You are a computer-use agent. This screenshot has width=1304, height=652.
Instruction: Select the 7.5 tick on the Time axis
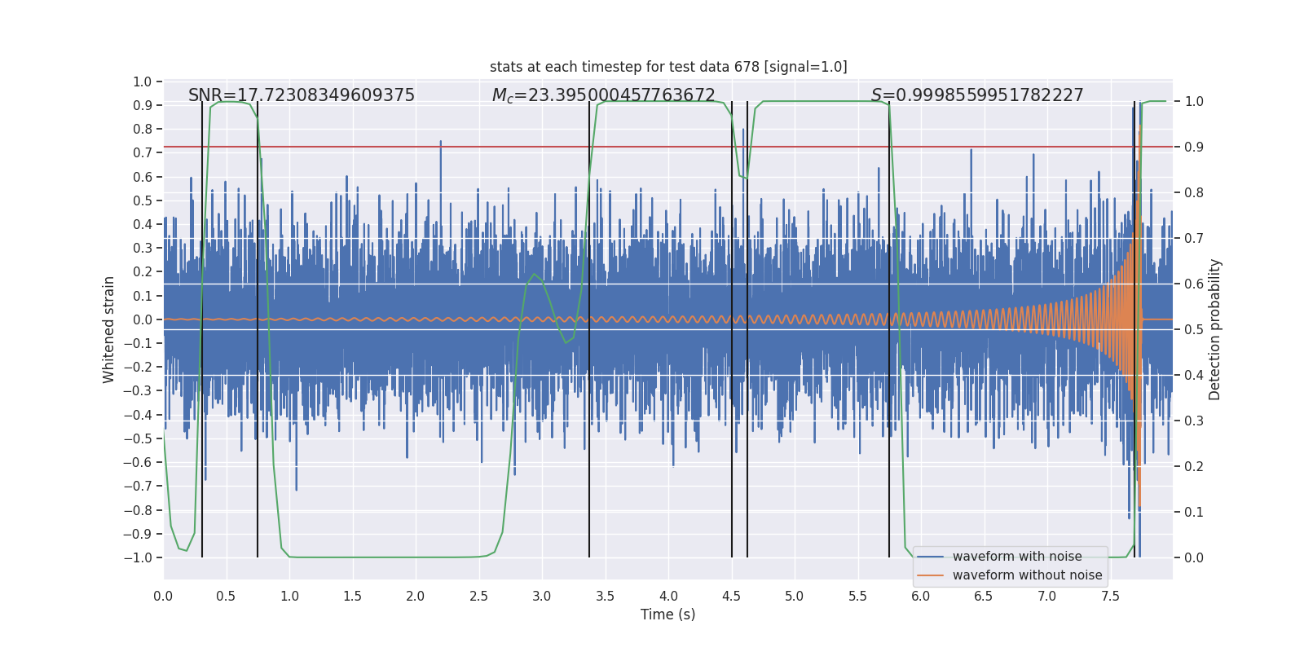click(1110, 597)
